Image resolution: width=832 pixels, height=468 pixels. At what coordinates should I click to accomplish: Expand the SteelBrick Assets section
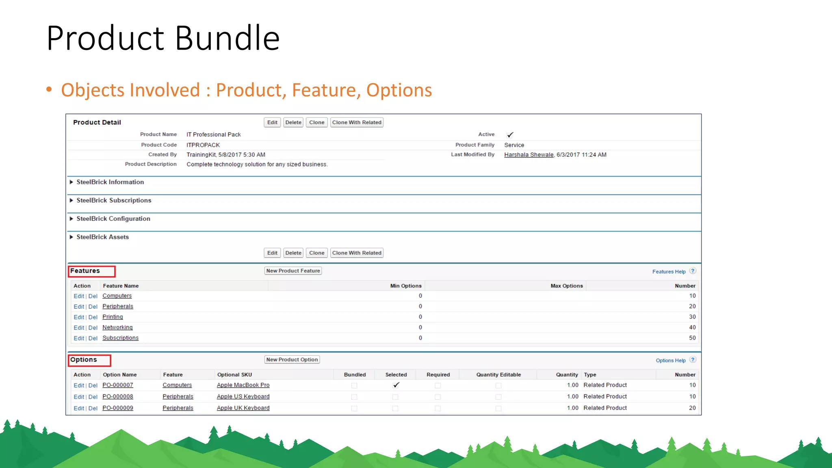(x=71, y=237)
